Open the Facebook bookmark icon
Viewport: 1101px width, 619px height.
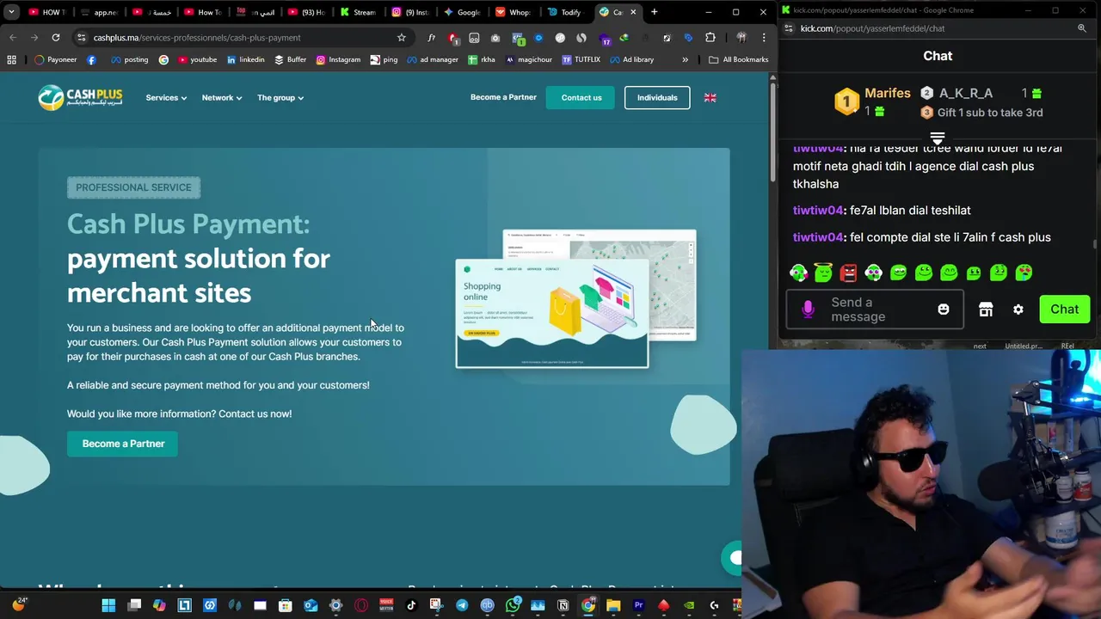92,59
